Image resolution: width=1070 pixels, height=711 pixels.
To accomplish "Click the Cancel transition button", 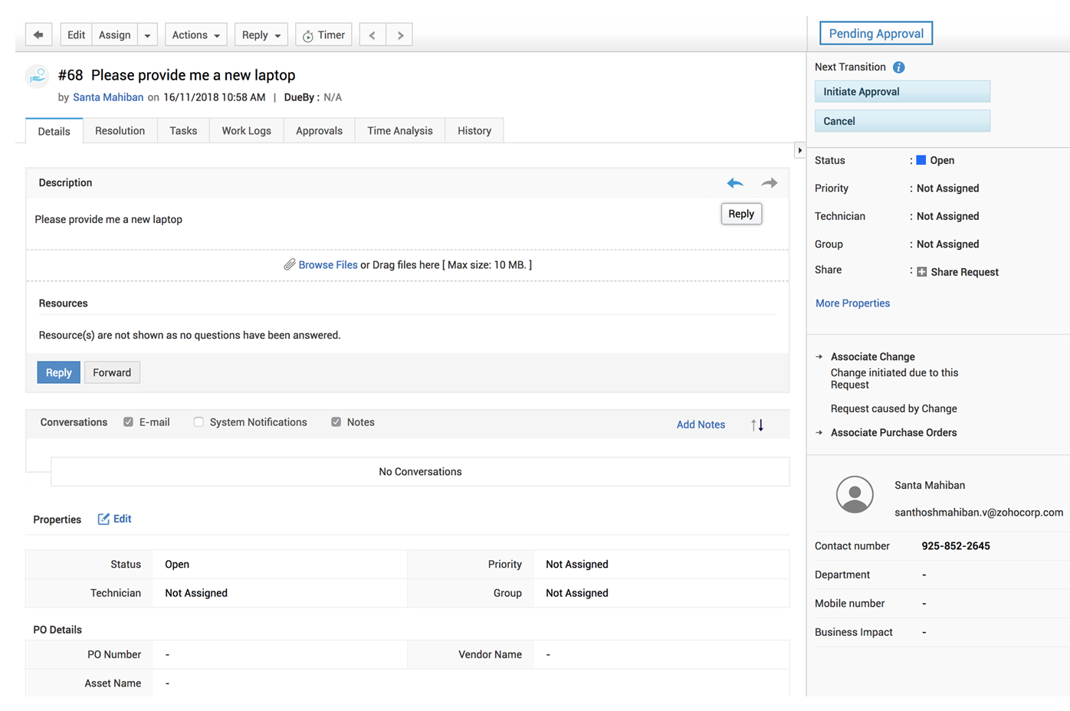I will (x=902, y=121).
